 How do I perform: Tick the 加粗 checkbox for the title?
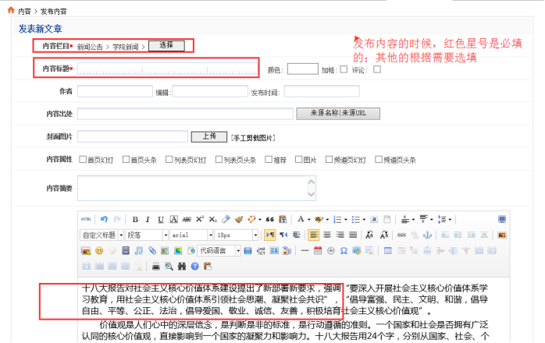344,69
